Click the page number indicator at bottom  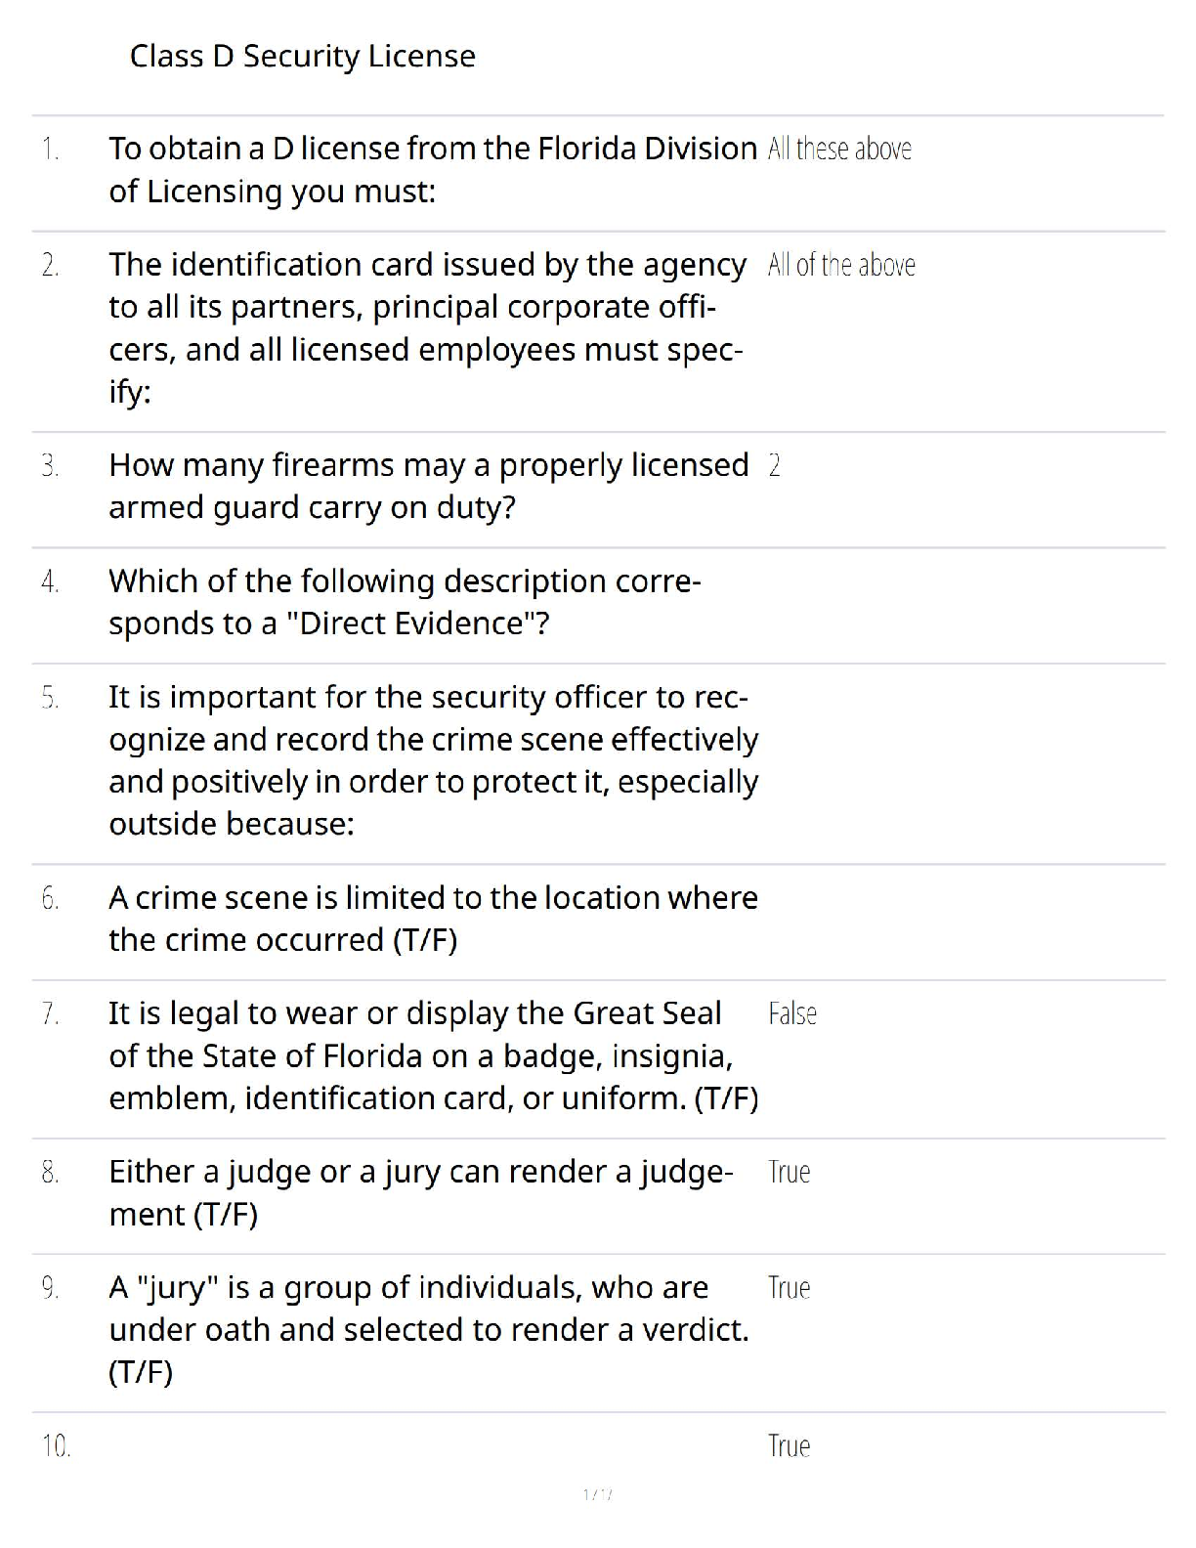597,1494
